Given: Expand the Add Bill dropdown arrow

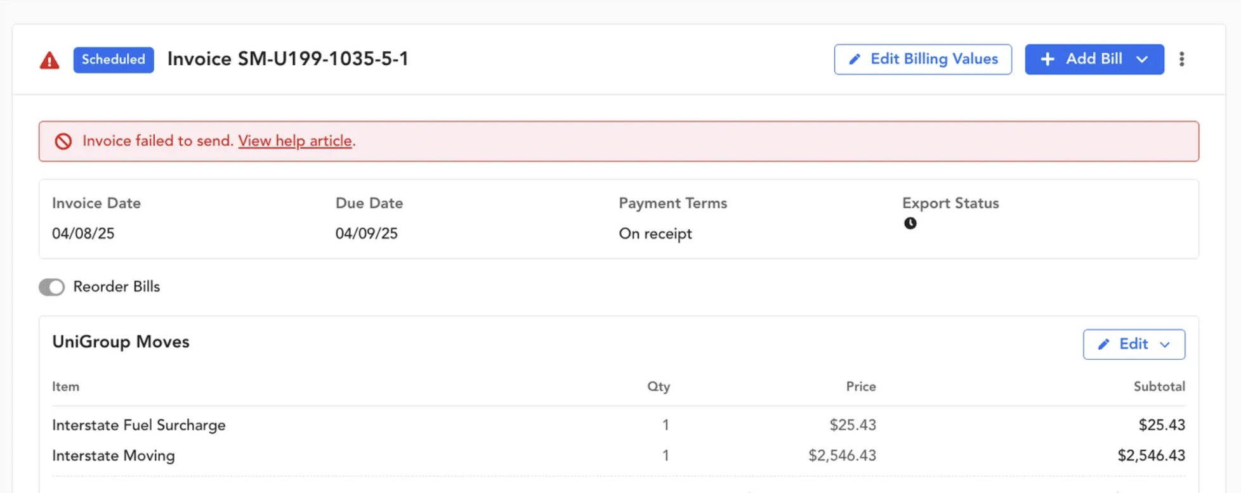Looking at the screenshot, I should coord(1142,59).
